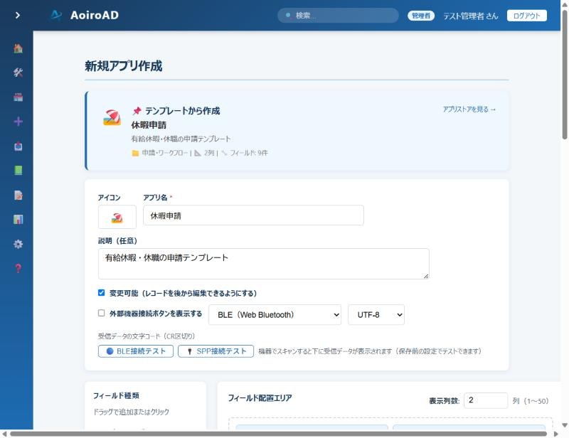Image resolution: width=569 pixels, height=438 pixels.
Task: Uncheck the 変更可能 checkbox
Action: click(x=101, y=292)
